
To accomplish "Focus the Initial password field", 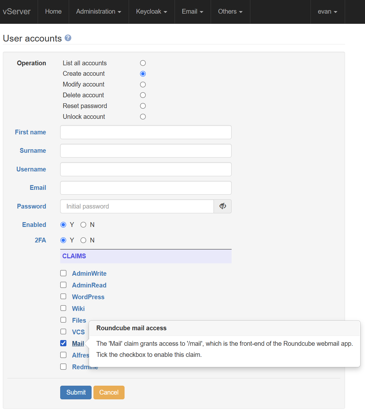I will (137, 206).
